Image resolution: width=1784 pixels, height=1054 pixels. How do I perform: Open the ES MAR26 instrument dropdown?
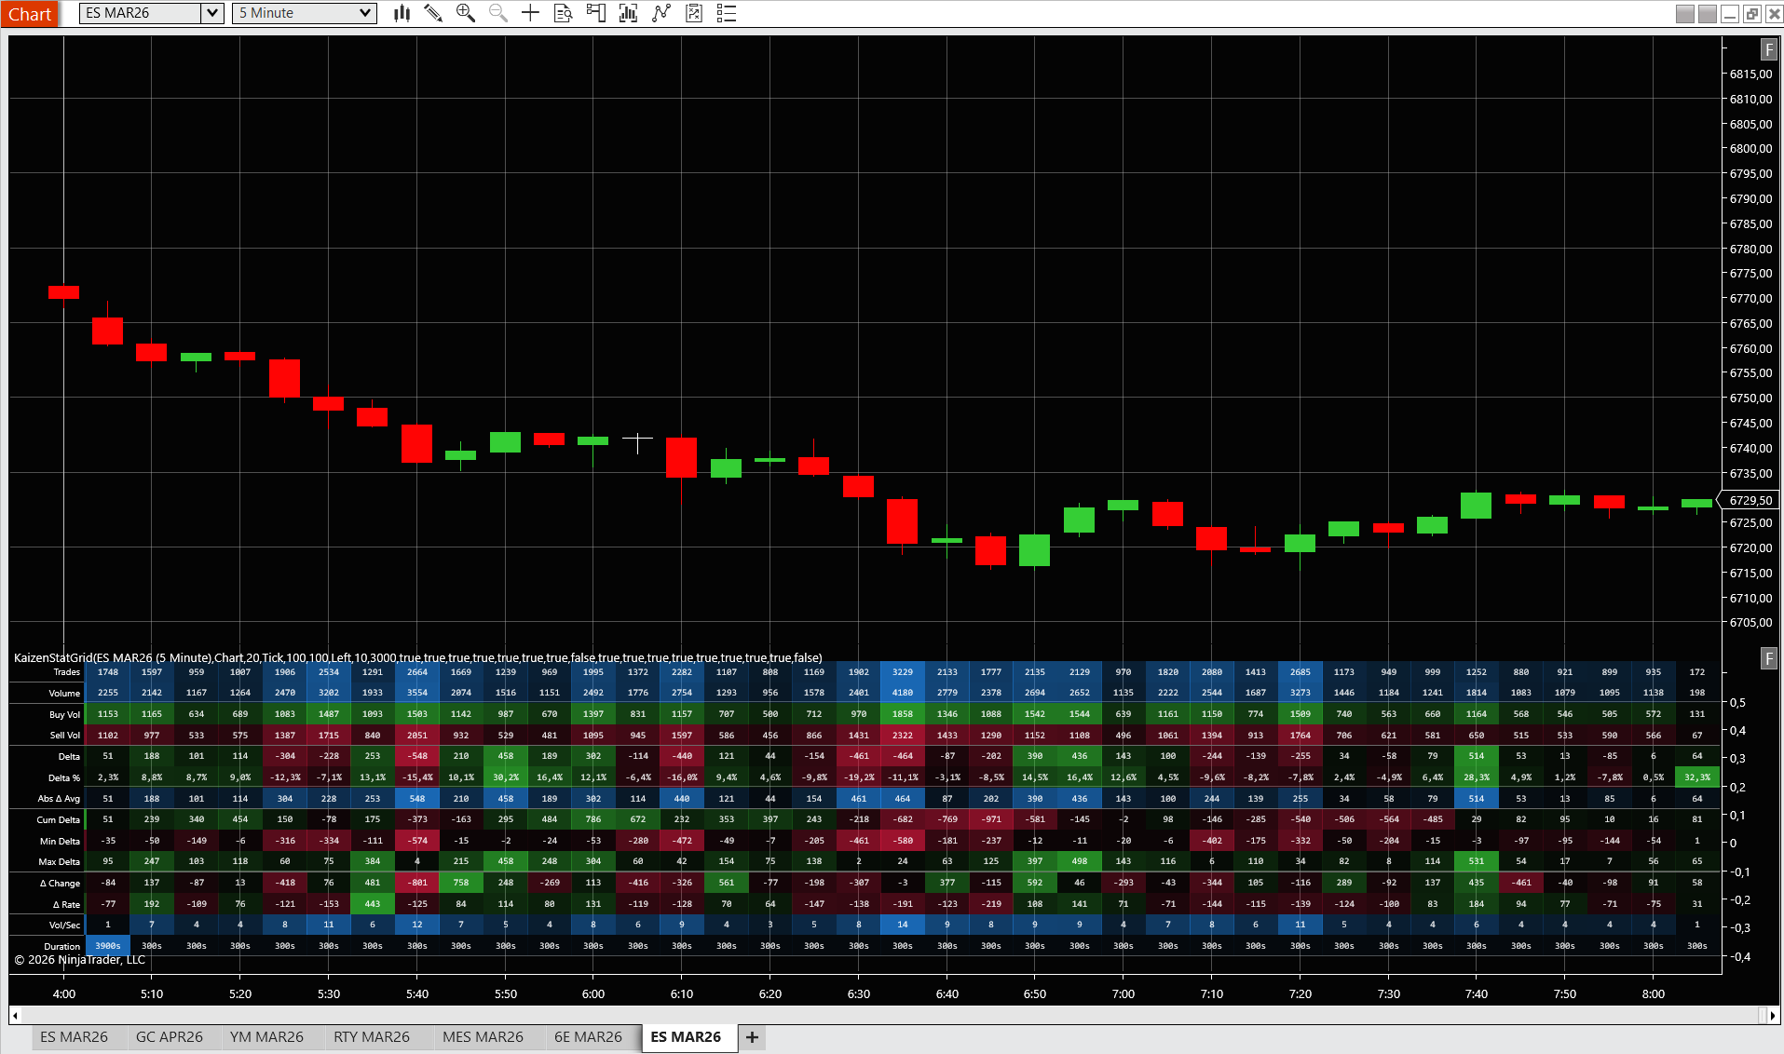[x=211, y=13]
